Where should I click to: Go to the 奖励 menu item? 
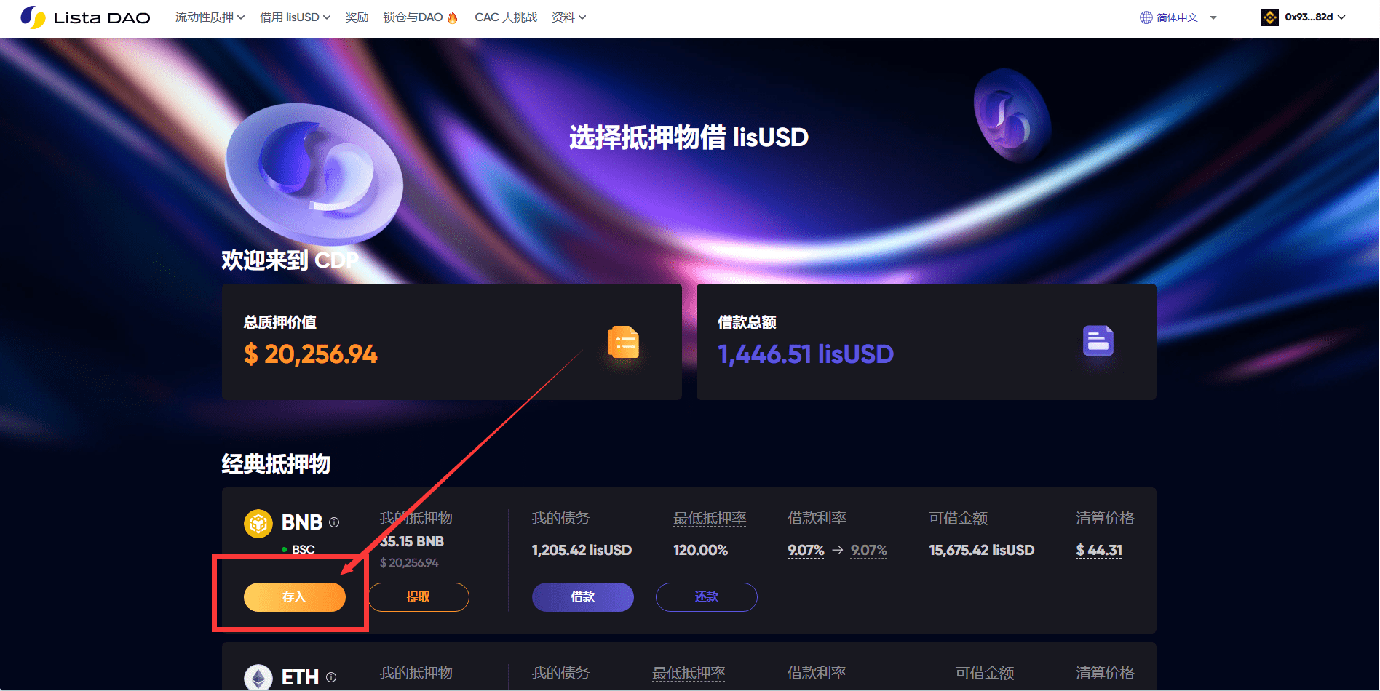(357, 17)
